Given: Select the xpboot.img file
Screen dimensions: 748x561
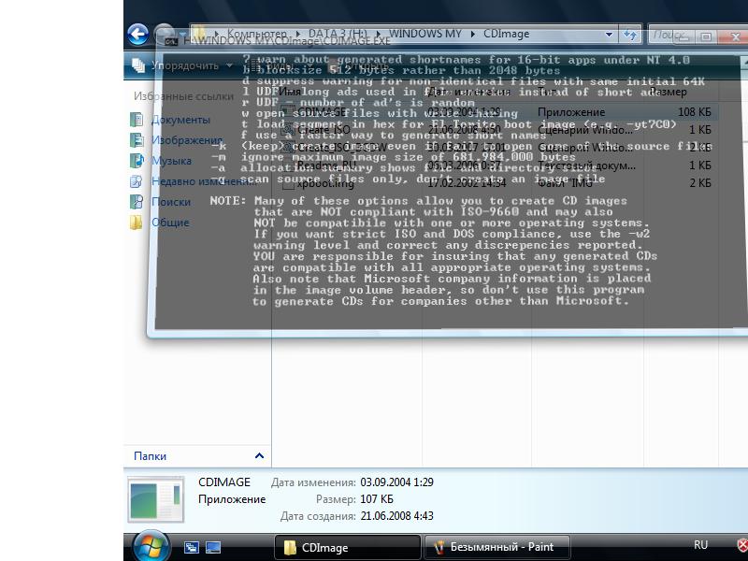Looking at the screenshot, I should pyautogui.click(x=496, y=183).
